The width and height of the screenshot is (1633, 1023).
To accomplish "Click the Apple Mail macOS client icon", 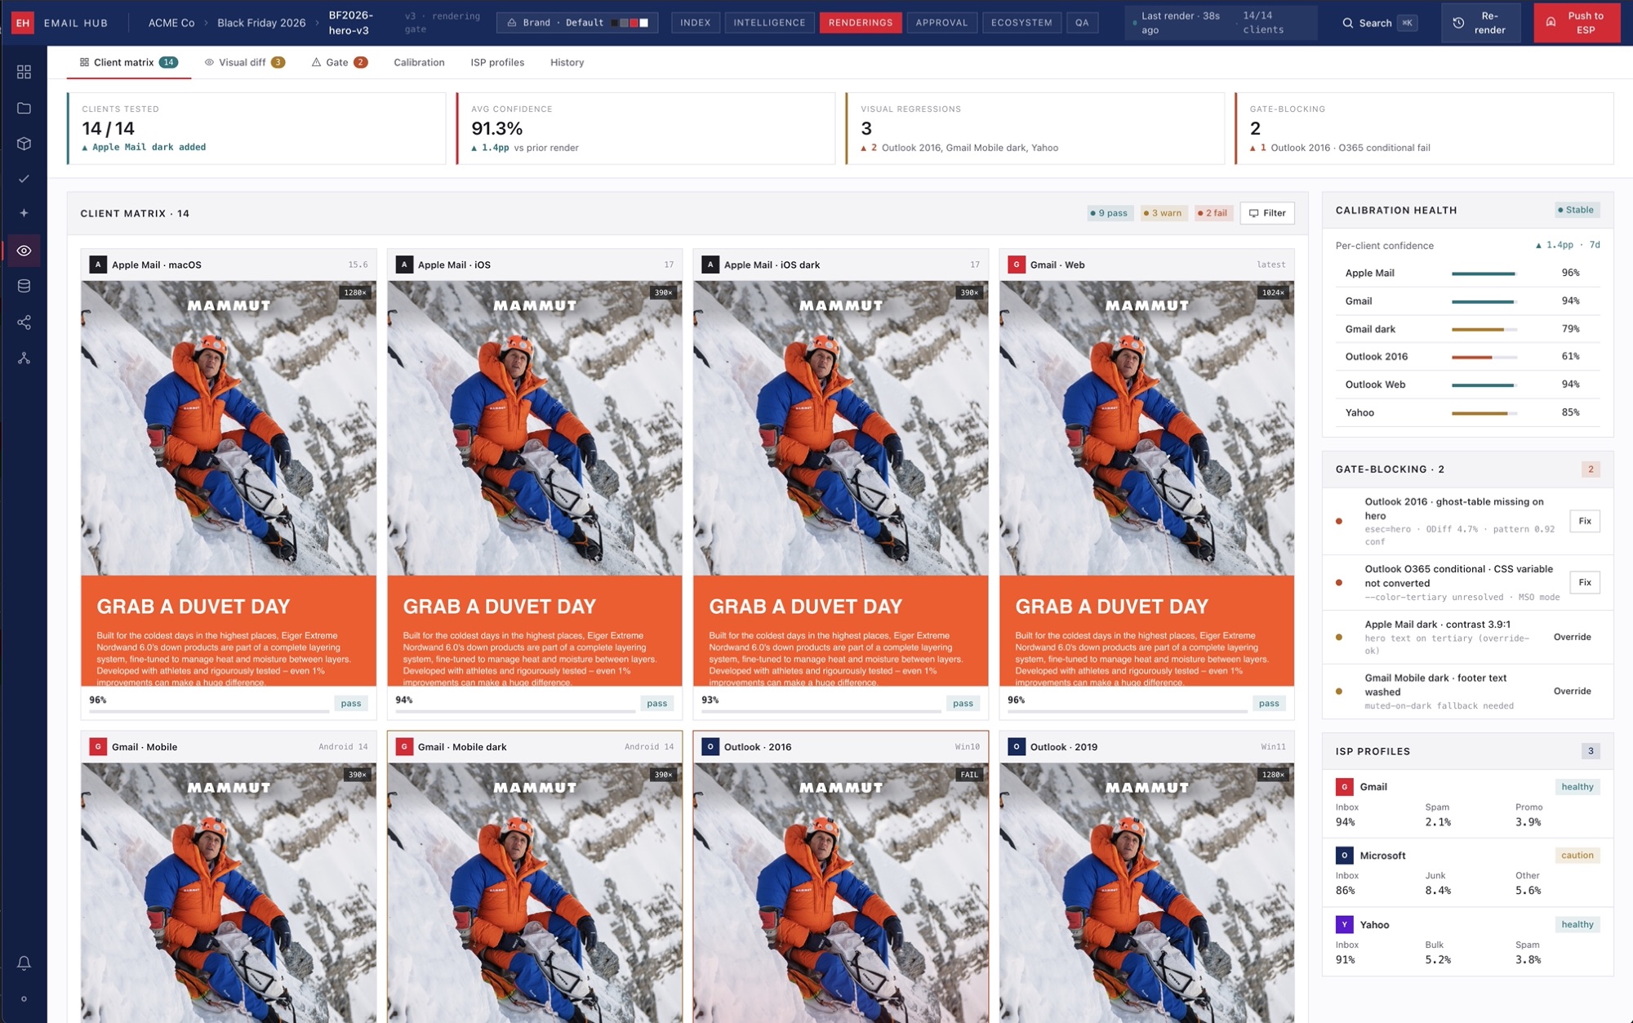I will (98, 265).
